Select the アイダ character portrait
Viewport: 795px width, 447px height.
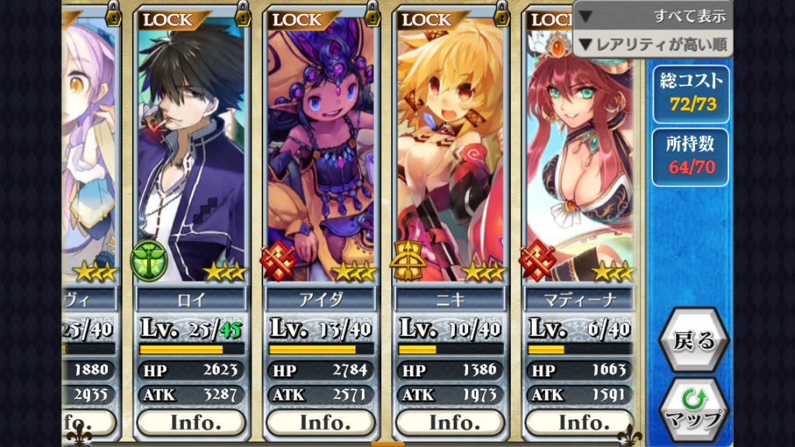point(321,147)
